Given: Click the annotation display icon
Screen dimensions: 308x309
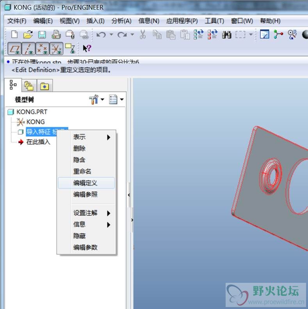Looking at the screenshot, I should pos(70,48).
